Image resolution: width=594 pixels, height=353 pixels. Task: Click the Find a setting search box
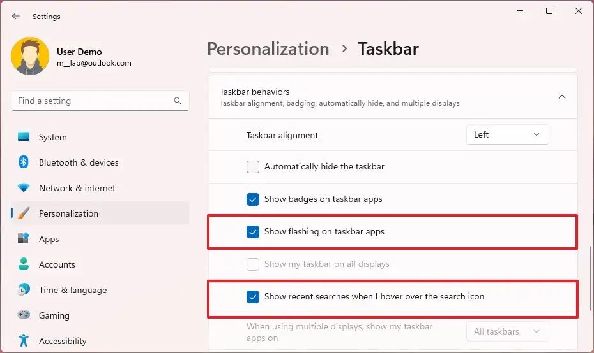pos(93,101)
